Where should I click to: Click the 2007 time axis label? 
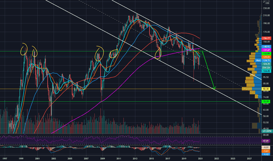(x=86, y=159)
